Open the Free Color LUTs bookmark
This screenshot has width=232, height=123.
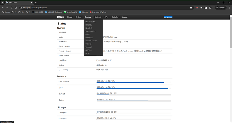[98, 12]
